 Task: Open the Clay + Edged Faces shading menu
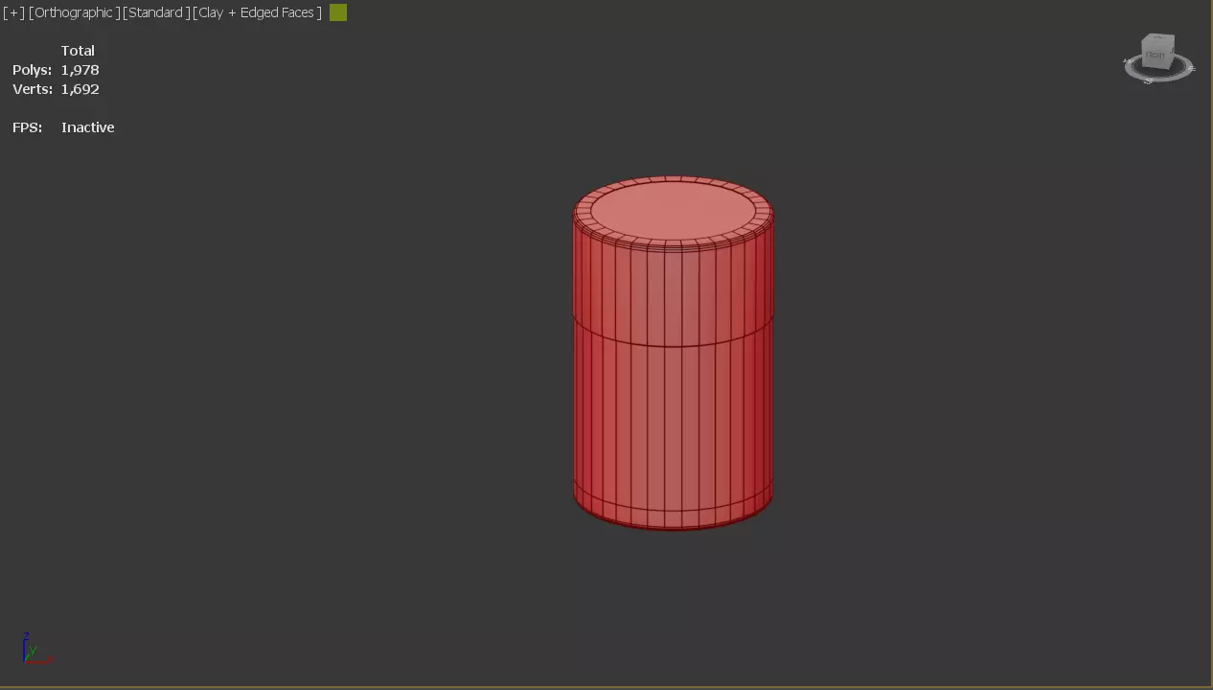258,12
